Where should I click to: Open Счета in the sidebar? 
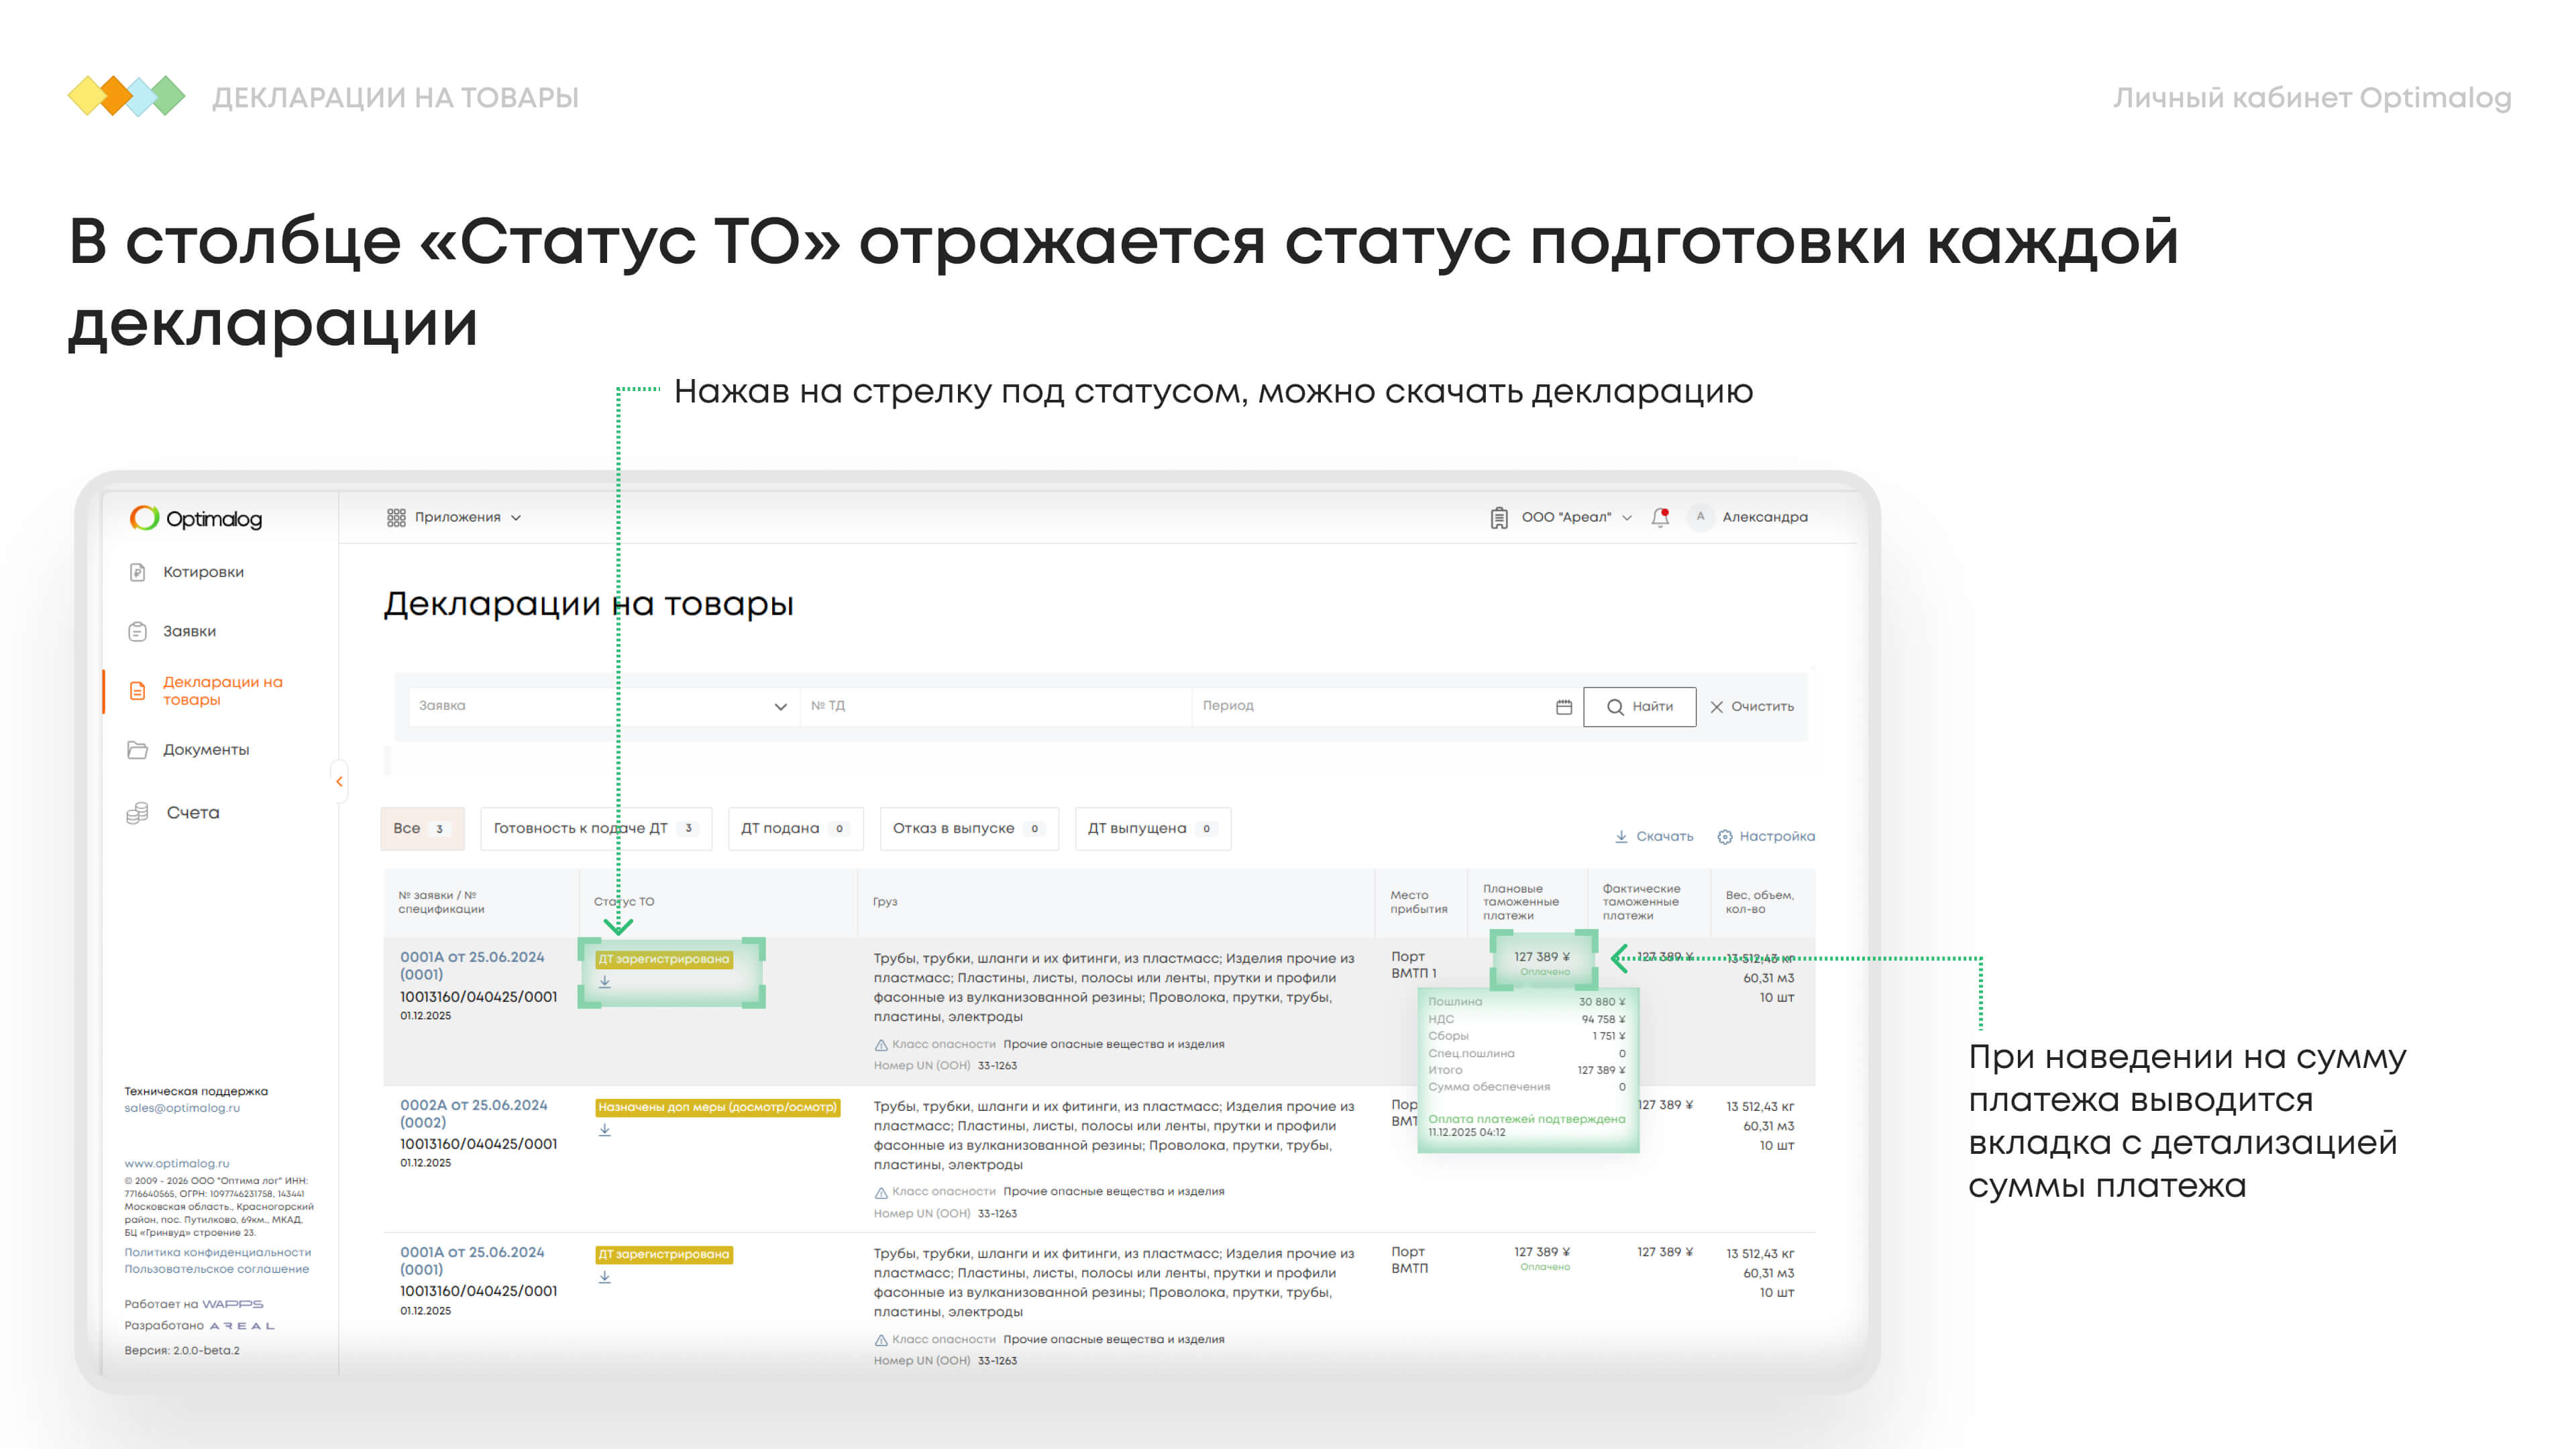[x=192, y=813]
